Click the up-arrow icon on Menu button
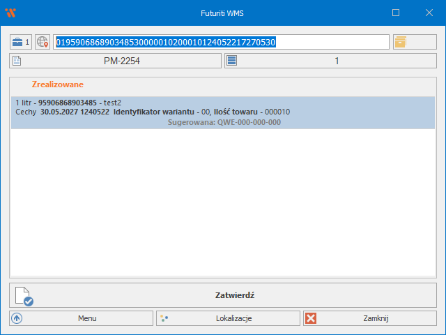Screen dimensions: 446x335 (17, 318)
